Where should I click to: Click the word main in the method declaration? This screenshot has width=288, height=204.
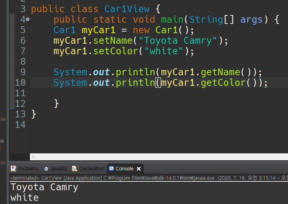tap(172, 19)
